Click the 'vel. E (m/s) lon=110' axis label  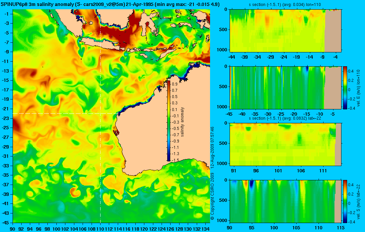tap(358, 88)
